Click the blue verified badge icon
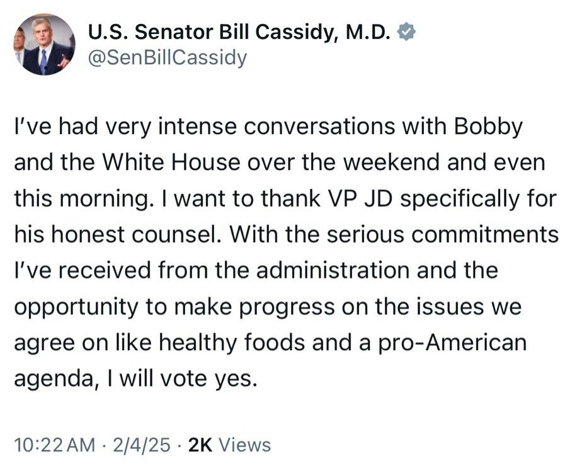This screenshot has height=471, width=582. [x=408, y=31]
